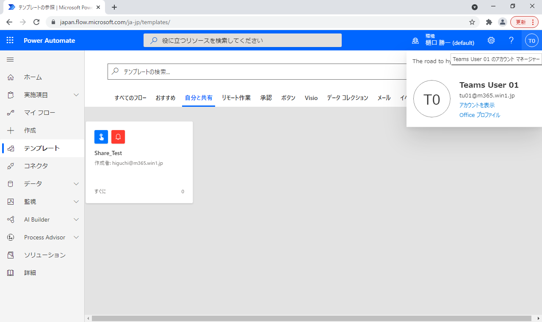Click the T0 account avatar in header
This screenshot has width=542, height=322.
point(532,41)
